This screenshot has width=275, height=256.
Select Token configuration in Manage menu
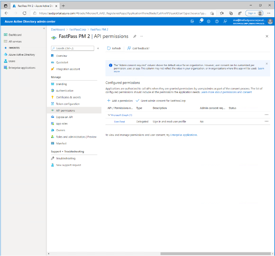point(68,104)
